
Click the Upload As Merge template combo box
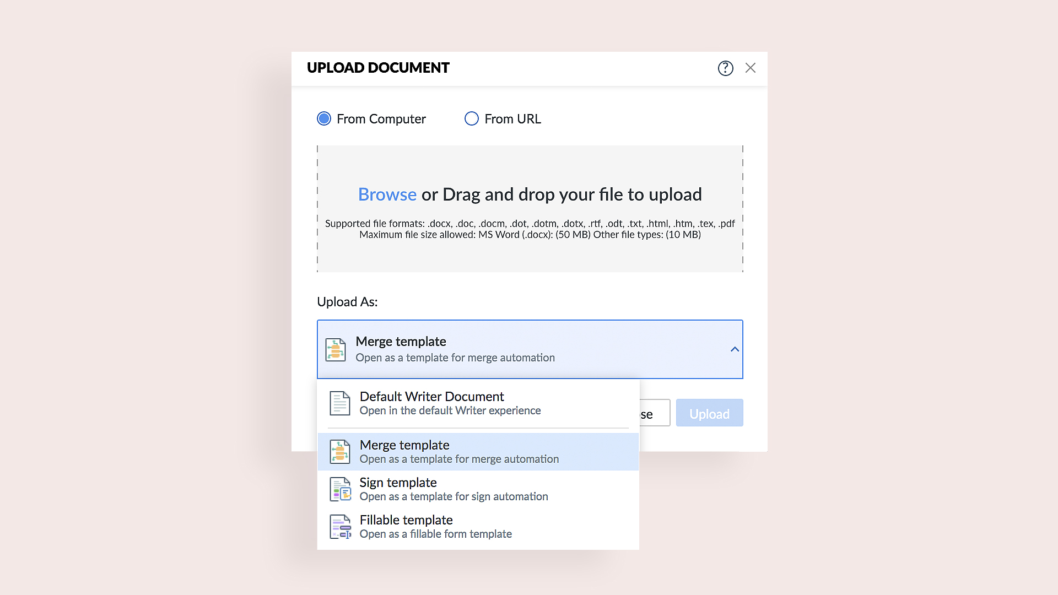529,349
